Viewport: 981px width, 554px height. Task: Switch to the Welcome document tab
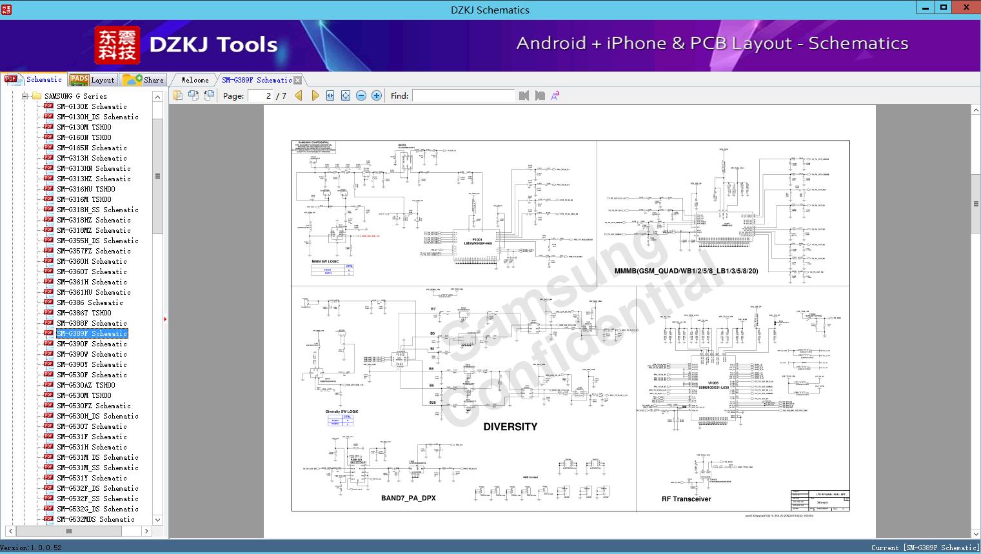pyautogui.click(x=195, y=80)
